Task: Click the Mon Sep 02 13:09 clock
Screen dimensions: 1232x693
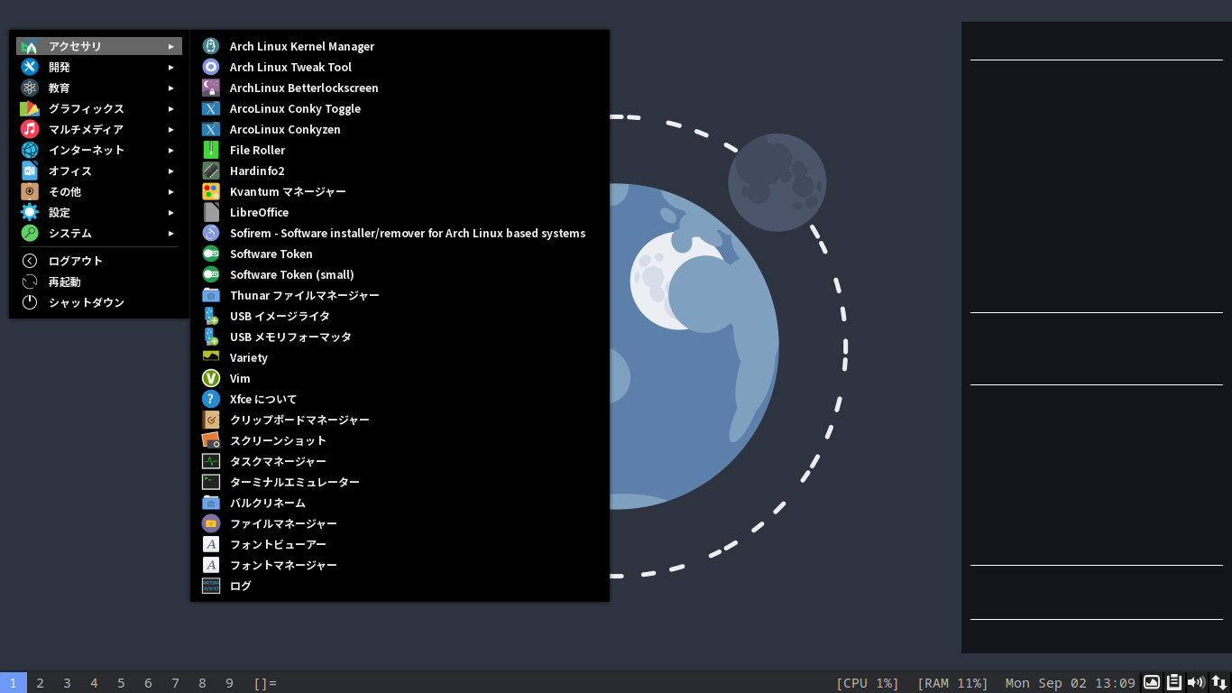Action: 1071,683
